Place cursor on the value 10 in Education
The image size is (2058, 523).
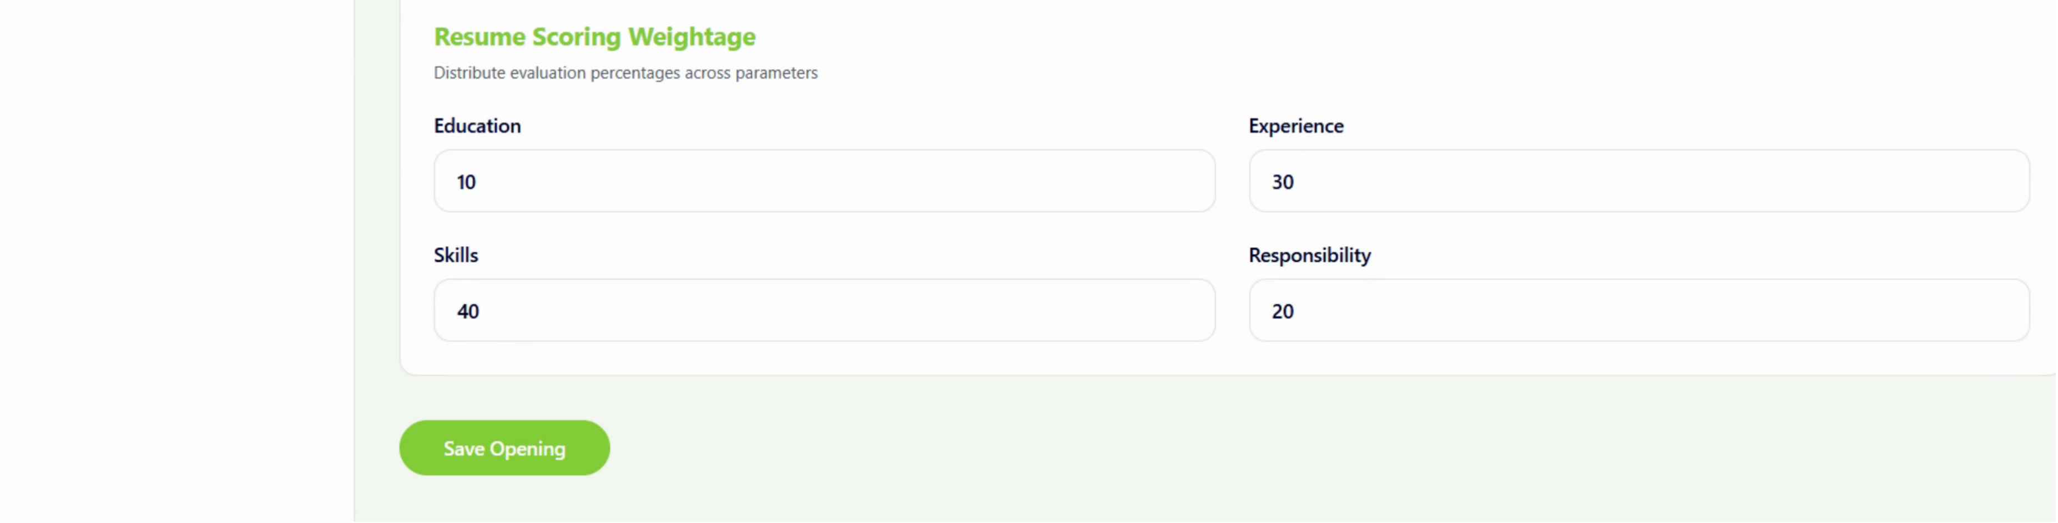click(466, 183)
